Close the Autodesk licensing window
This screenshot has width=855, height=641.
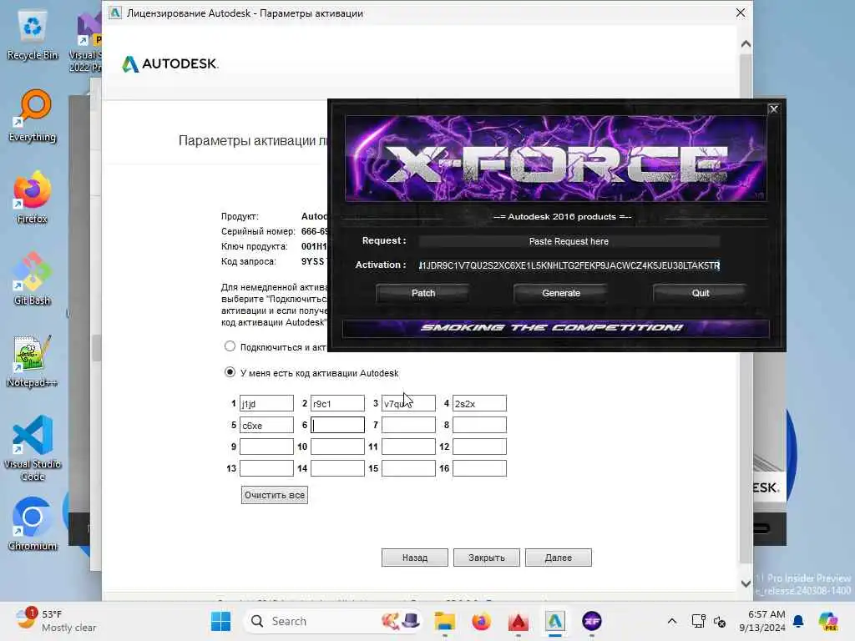coord(740,13)
